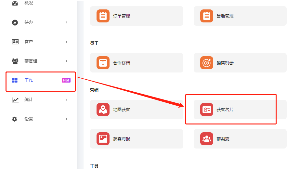Viewport: 300px width, 169px height.
Task: Open the 获客名片 card
Action: point(240,110)
